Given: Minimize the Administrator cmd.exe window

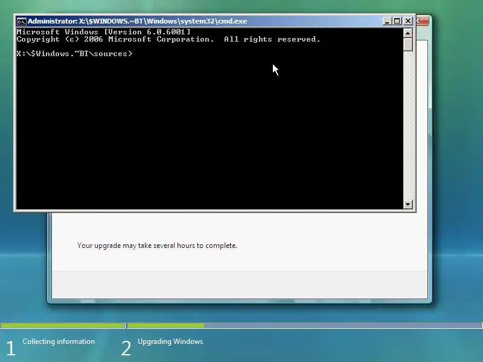Looking at the screenshot, I should (x=387, y=21).
